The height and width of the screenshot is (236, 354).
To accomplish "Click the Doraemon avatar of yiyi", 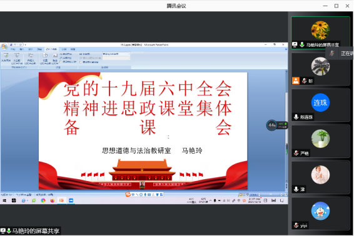I will (320, 211).
